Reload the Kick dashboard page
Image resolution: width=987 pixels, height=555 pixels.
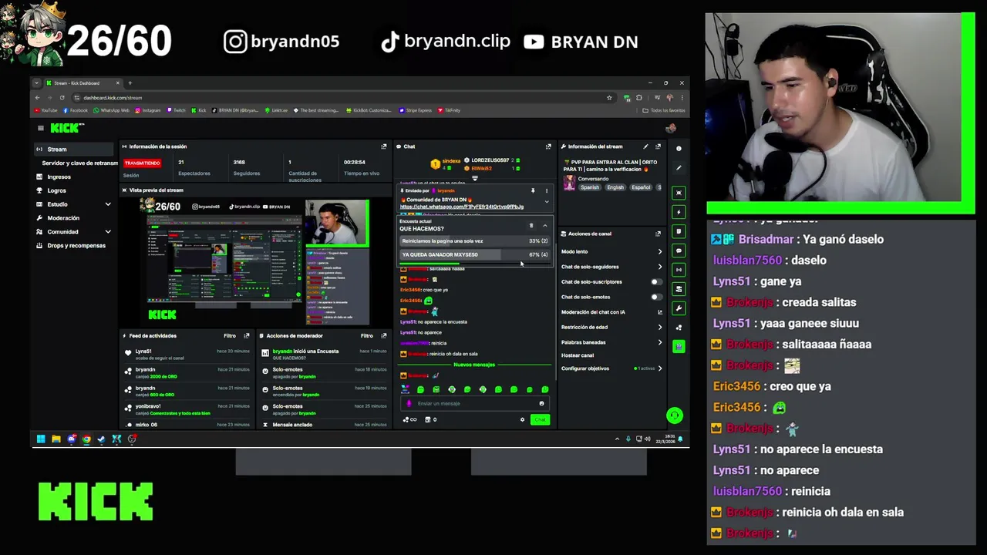[62, 98]
